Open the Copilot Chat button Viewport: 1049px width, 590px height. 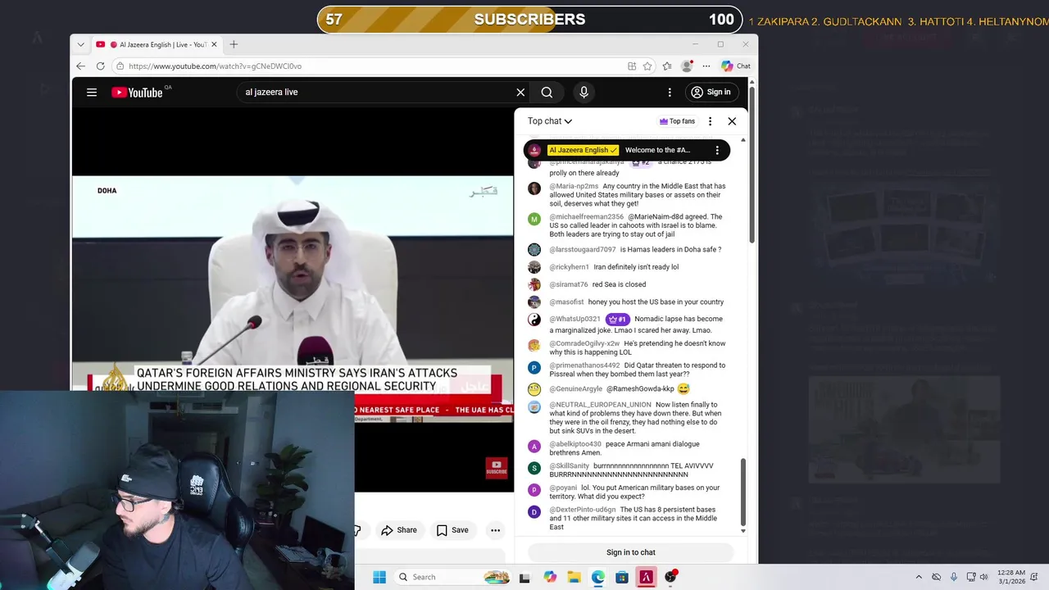point(736,66)
